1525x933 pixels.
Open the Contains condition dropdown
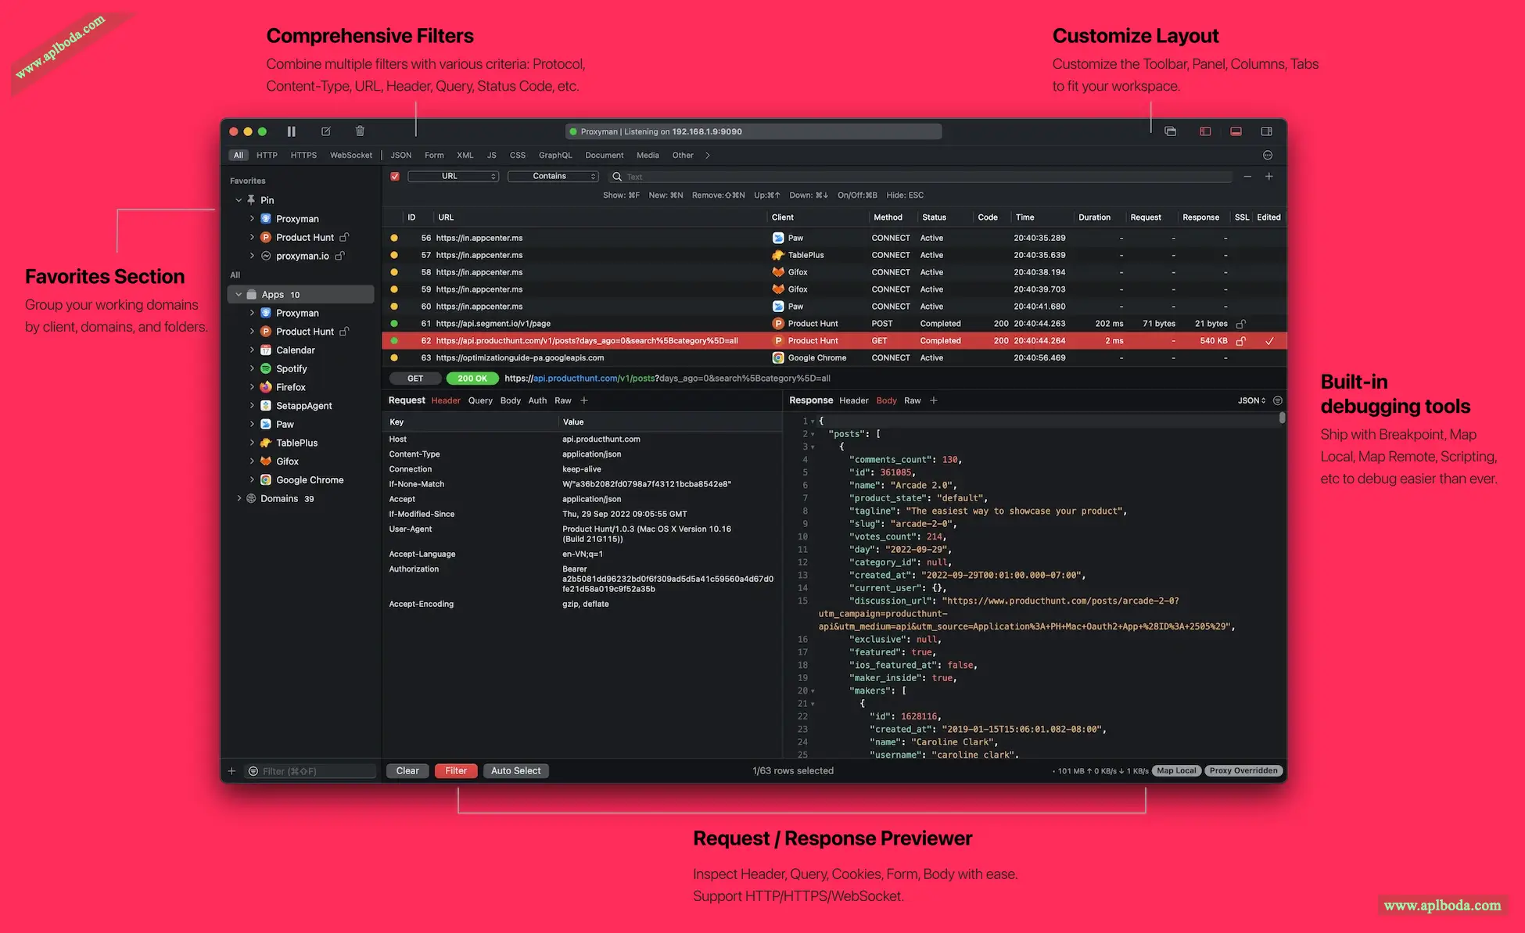[553, 177]
